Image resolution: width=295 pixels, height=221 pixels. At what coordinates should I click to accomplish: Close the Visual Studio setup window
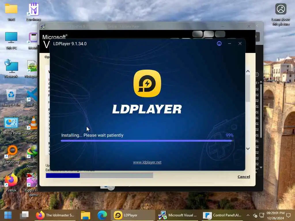[249, 26]
